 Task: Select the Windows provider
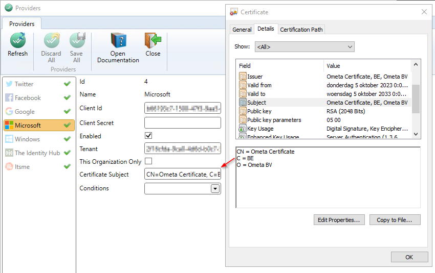[39, 139]
